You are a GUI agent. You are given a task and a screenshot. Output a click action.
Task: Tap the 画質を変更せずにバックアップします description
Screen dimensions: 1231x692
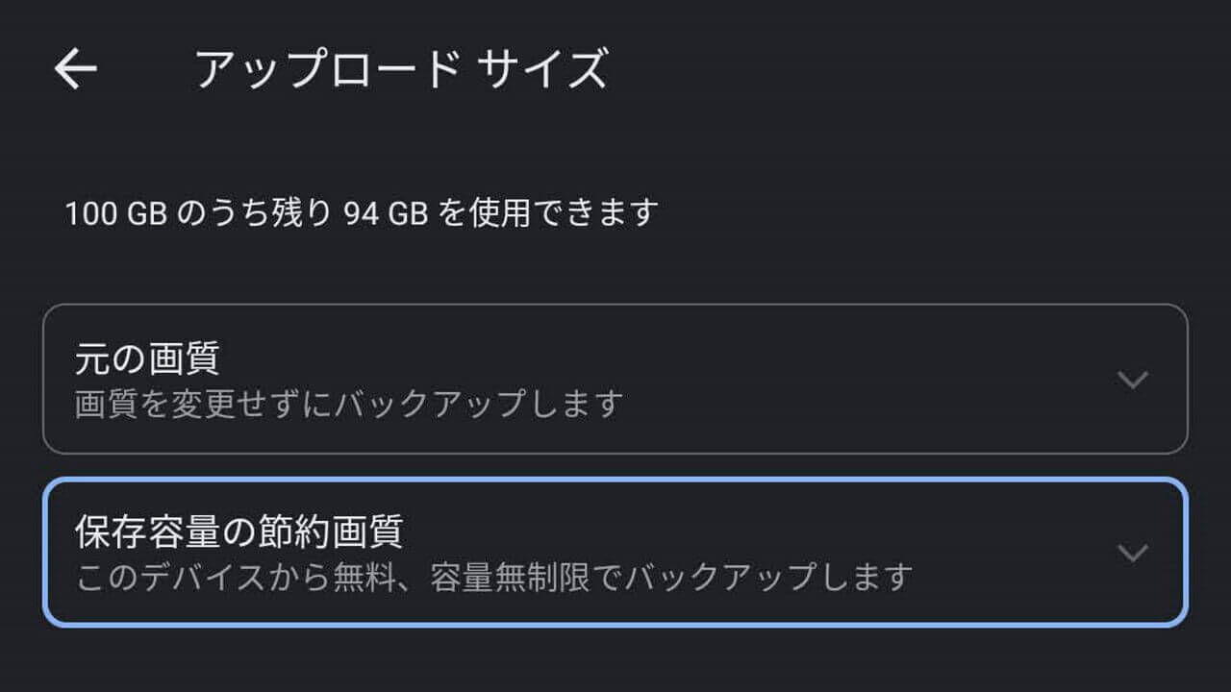(346, 403)
